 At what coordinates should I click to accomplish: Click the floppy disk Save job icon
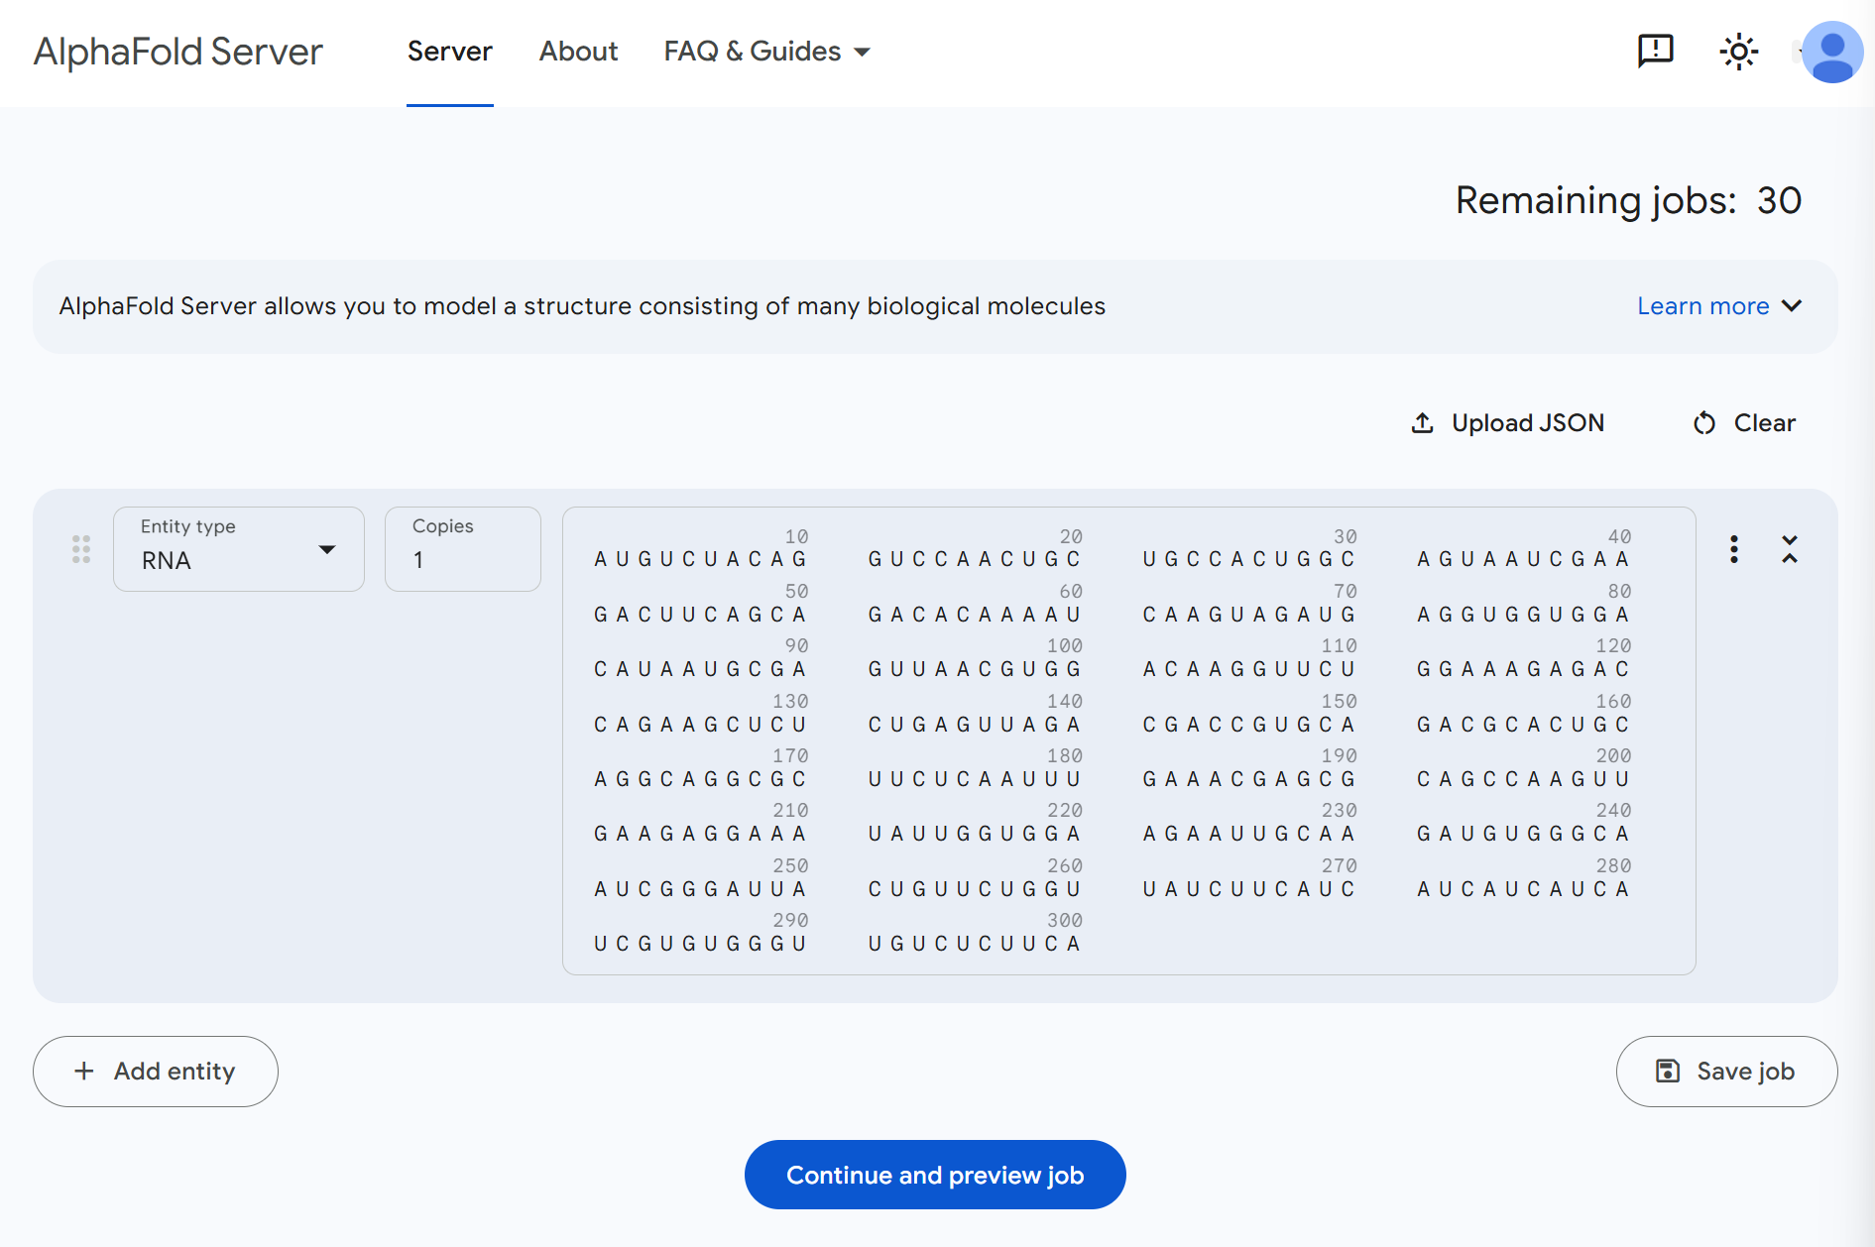pyautogui.click(x=1668, y=1072)
